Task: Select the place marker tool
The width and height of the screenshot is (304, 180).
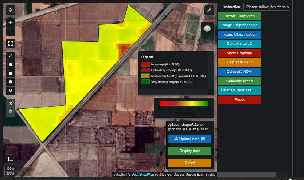Action: click(x=11, y=91)
